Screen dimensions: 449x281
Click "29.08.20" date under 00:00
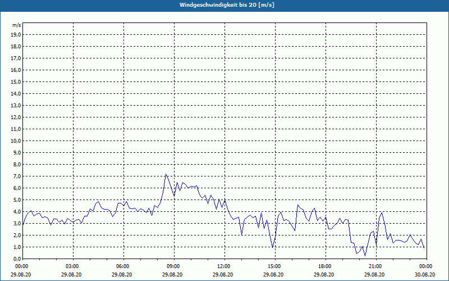pyautogui.click(x=21, y=274)
